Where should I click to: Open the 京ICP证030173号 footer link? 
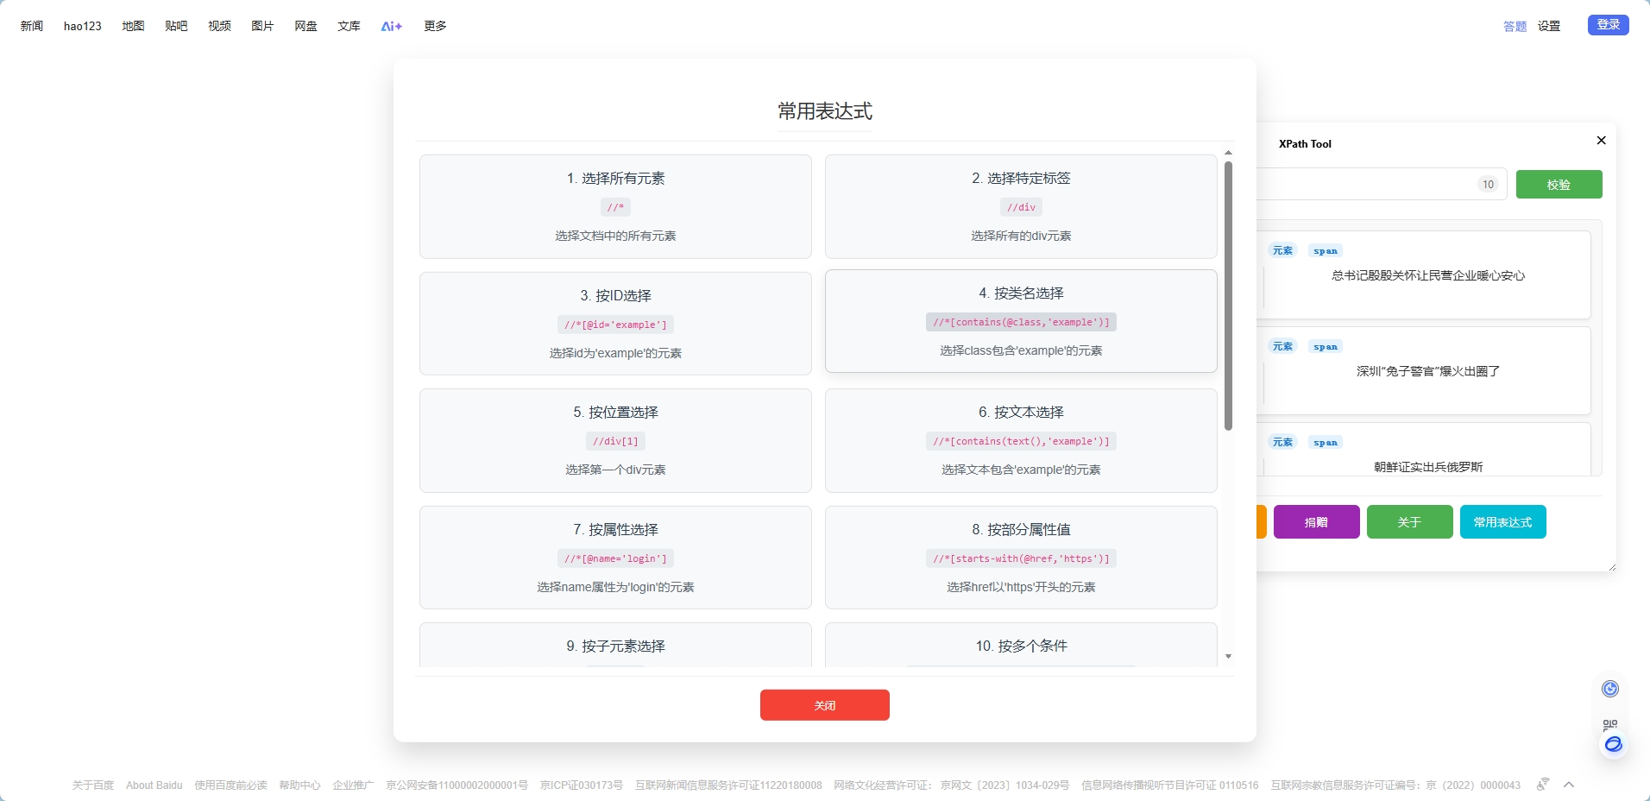(x=582, y=785)
